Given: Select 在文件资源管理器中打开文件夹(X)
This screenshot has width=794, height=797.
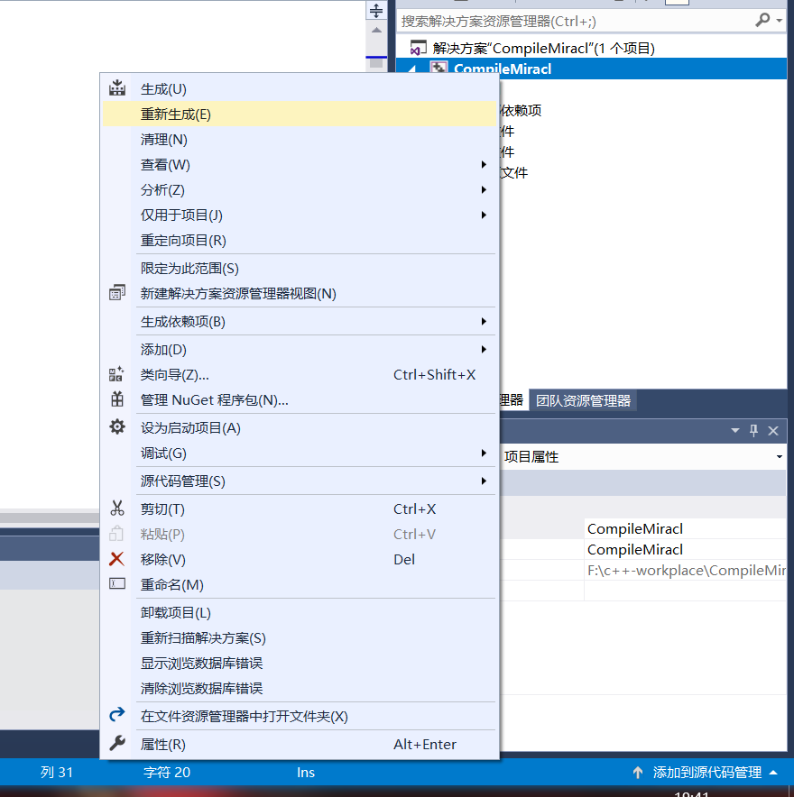Looking at the screenshot, I should (299, 717).
